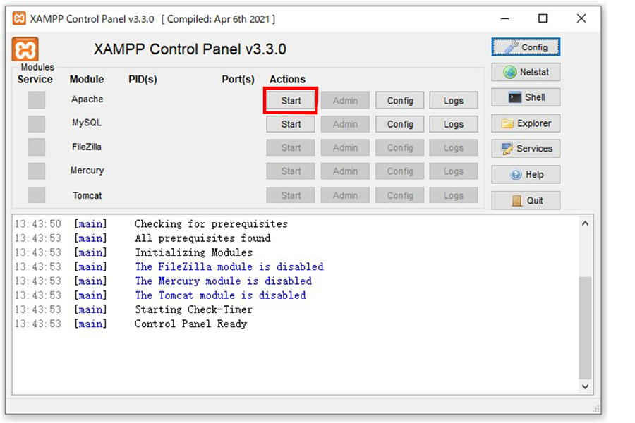Toggle the Apache service checkbox
This screenshot has height=423, width=635.
coord(37,100)
